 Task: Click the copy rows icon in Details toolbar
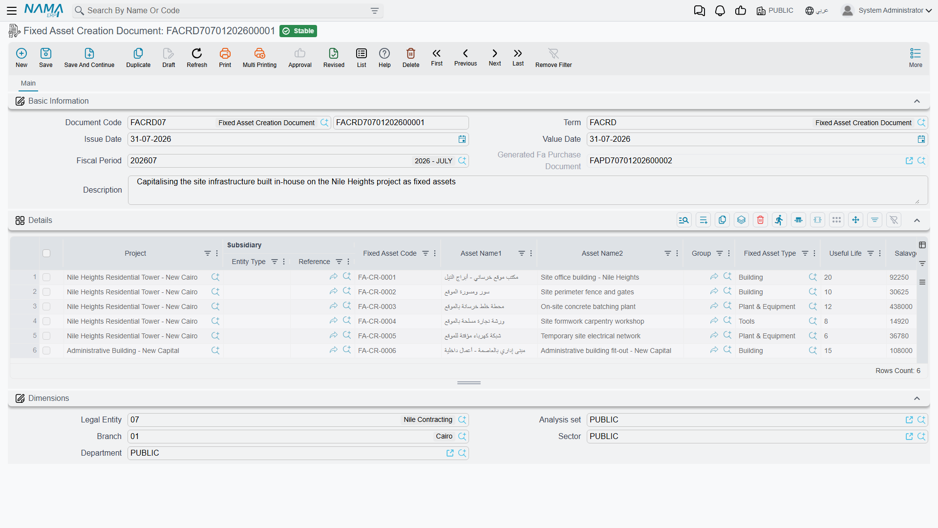tap(722, 220)
